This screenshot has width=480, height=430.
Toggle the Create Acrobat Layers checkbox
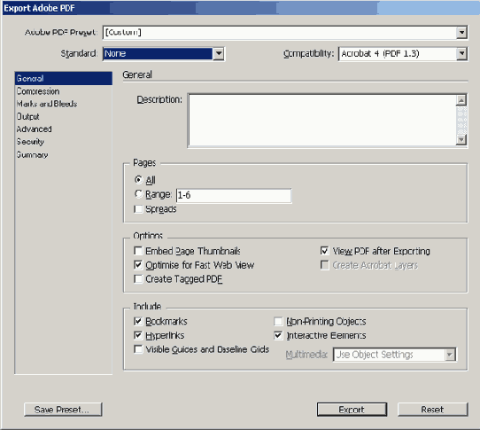[324, 265]
